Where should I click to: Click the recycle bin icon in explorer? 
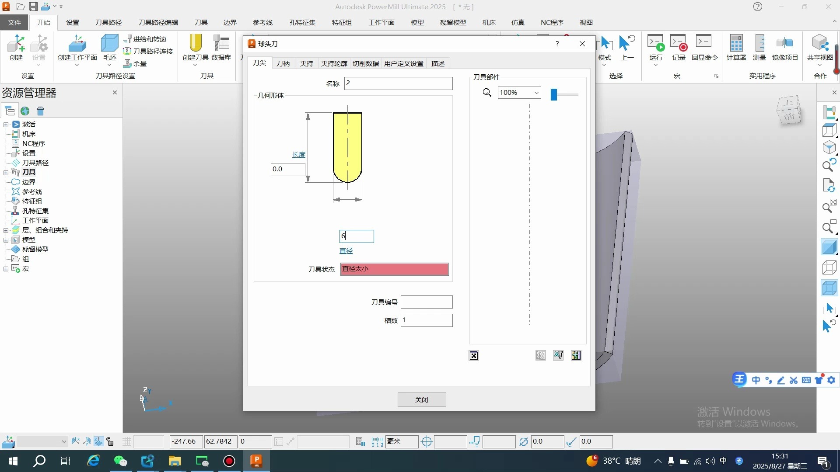coord(41,111)
